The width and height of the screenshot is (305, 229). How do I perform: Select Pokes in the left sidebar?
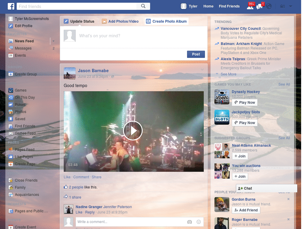[x=21, y=104]
